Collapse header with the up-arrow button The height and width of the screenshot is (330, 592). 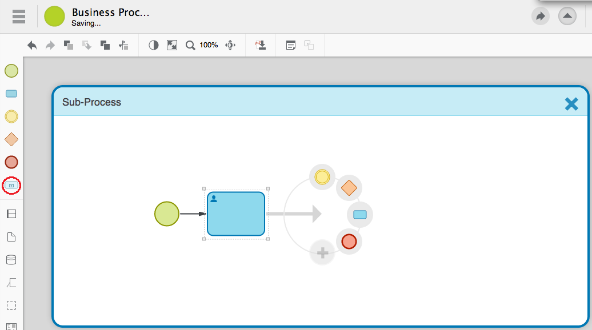(567, 17)
